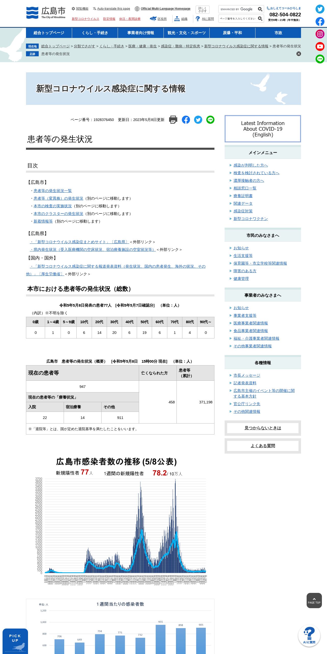Open the Instagram icon in the side social bar
327x654 pixels.
[320, 34]
